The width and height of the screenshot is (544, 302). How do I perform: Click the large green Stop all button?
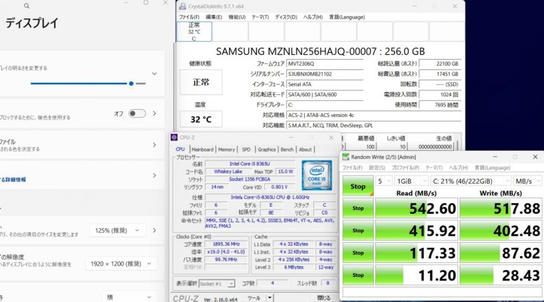coord(358,186)
